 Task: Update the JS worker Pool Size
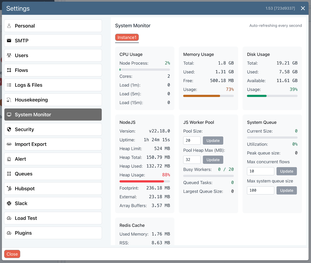[x=213, y=141]
